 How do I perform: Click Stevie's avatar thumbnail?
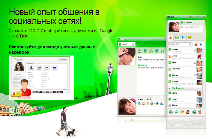click(199, 83)
